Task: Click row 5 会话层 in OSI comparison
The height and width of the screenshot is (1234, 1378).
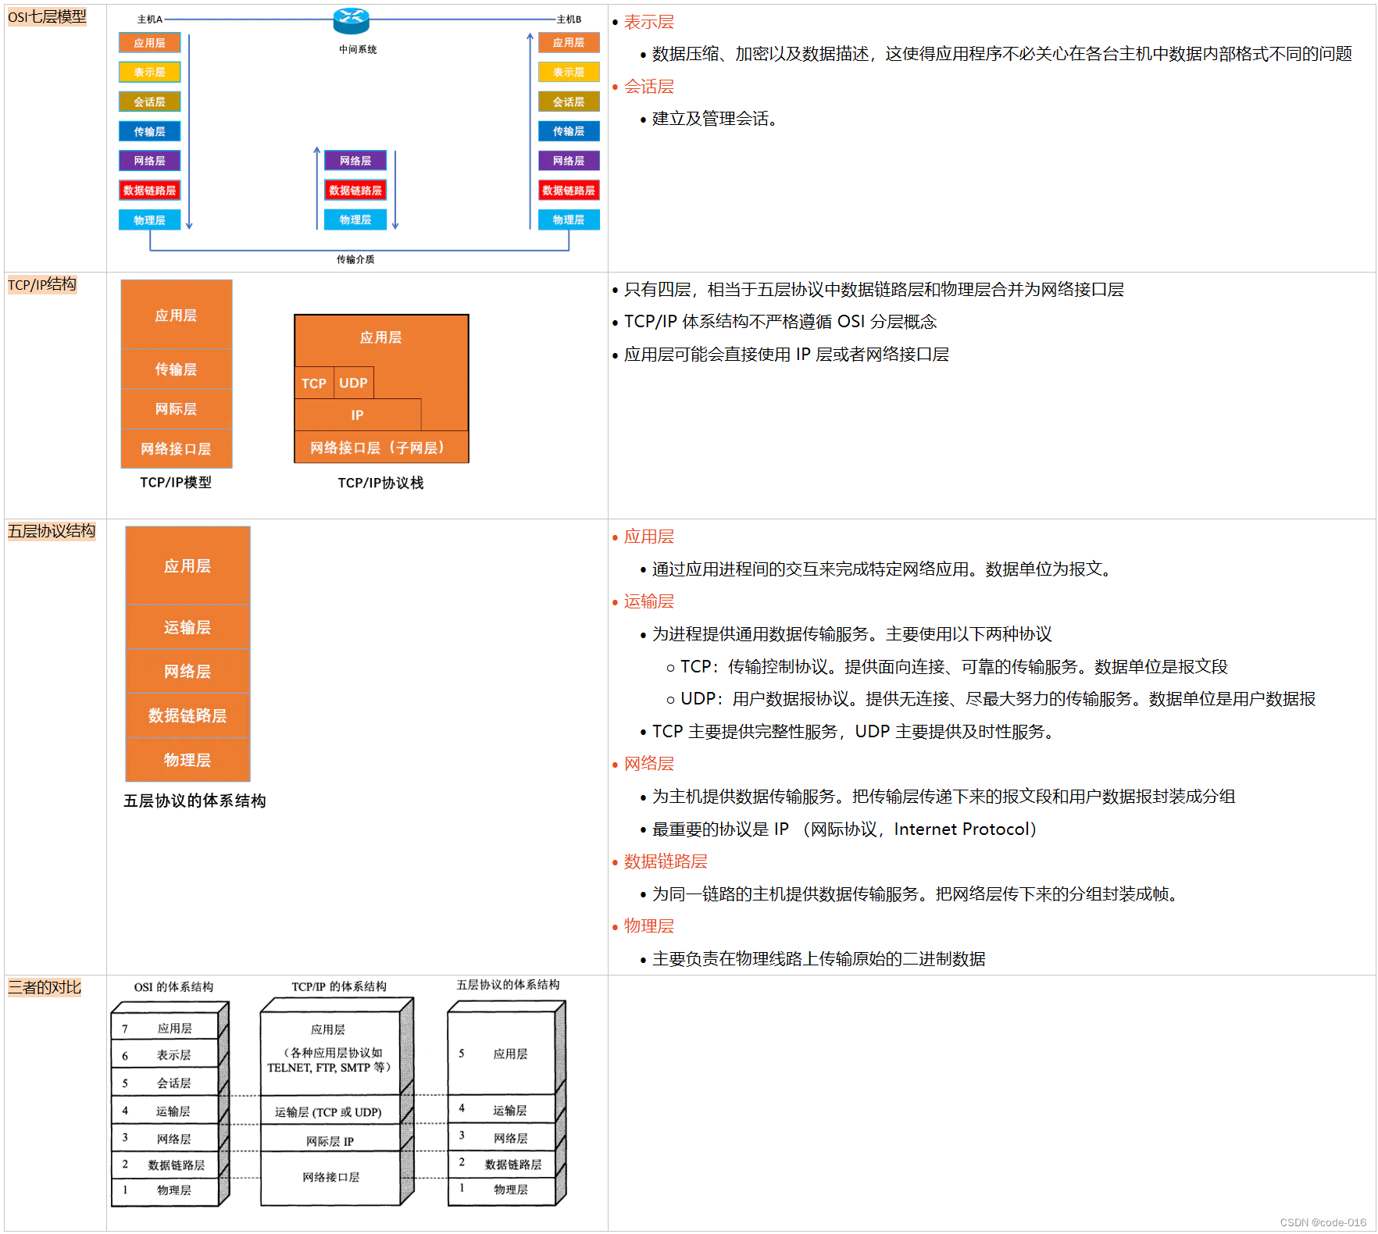Action: (x=165, y=1083)
